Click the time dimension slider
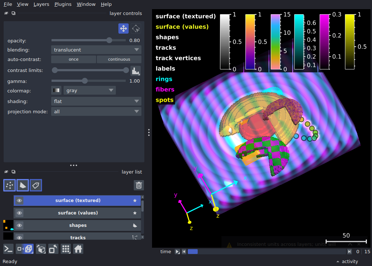This screenshot has height=266, width=372. pyautogui.click(x=267, y=251)
